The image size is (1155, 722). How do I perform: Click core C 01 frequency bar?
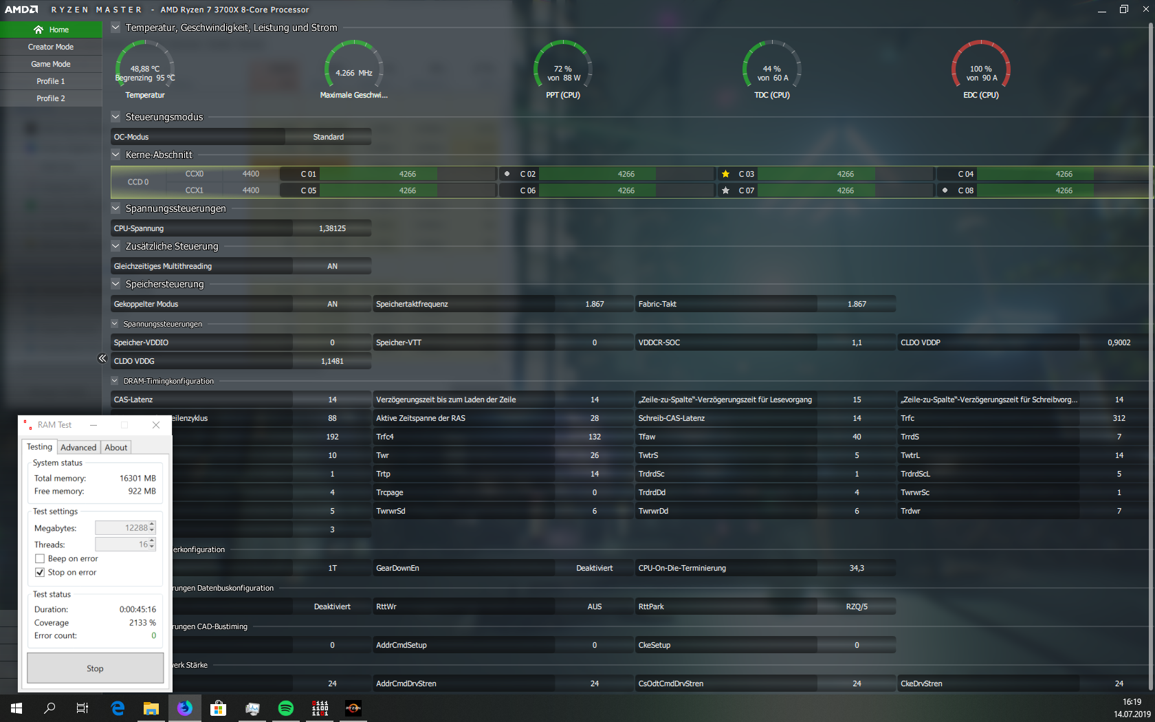coord(408,174)
